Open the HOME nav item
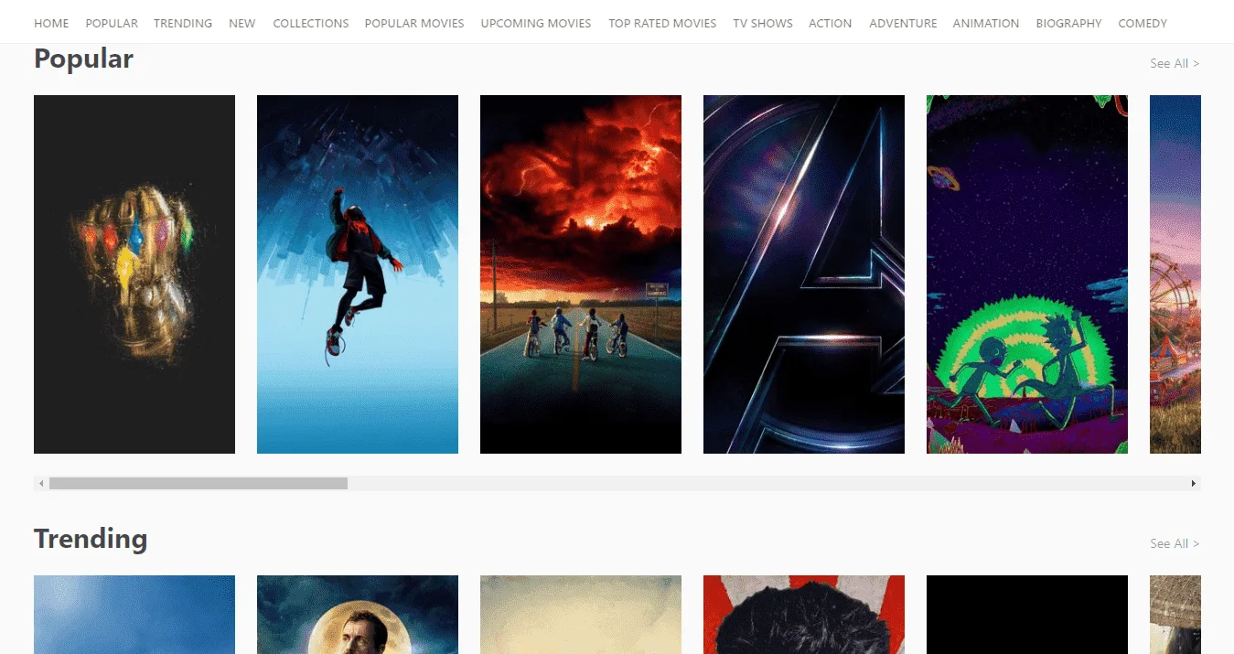The image size is (1234, 654). pos(51,23)
